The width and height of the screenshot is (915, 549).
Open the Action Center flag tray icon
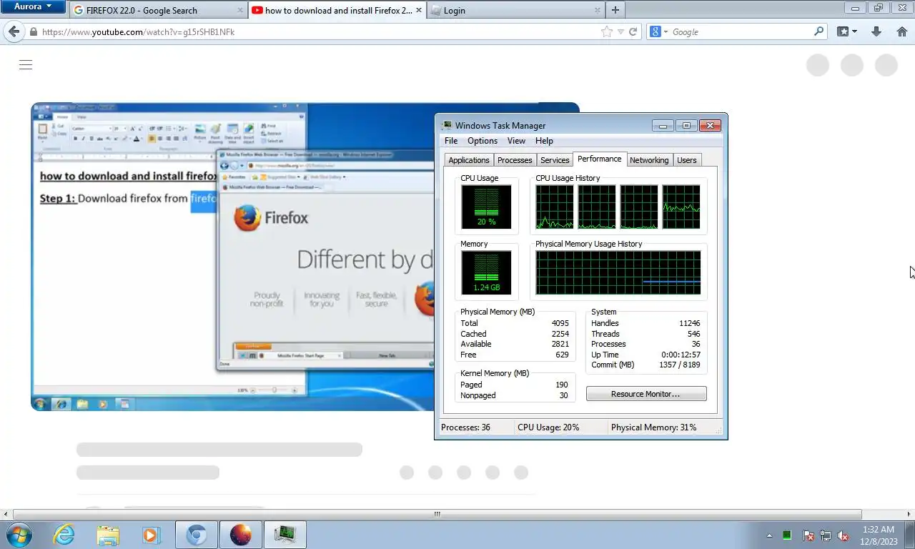[x=808, y=535]
